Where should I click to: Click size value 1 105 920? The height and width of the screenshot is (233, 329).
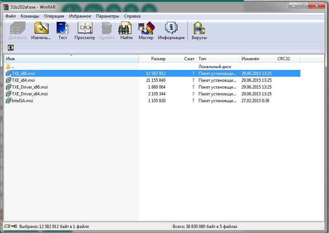[157, 100]
